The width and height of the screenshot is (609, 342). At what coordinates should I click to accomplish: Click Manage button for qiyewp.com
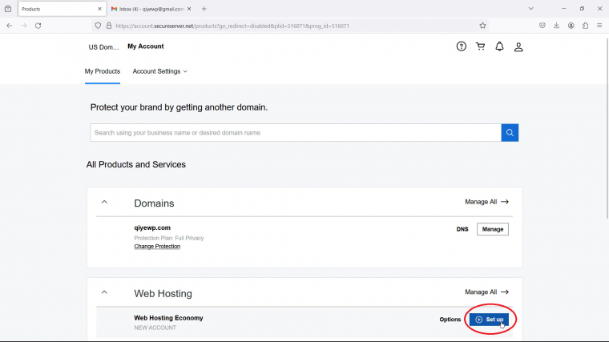tap(493, 229)
